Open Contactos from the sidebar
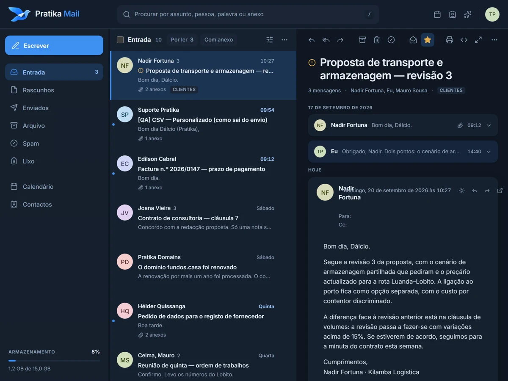508x381 pixels. click(54, 204)
